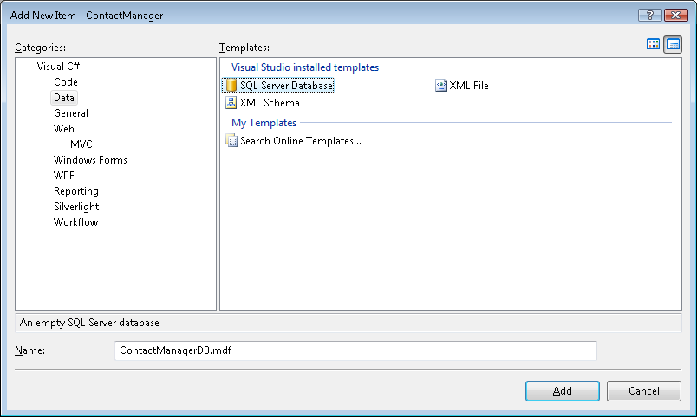
Task: Select the Data category
Action: click(64, 98)
